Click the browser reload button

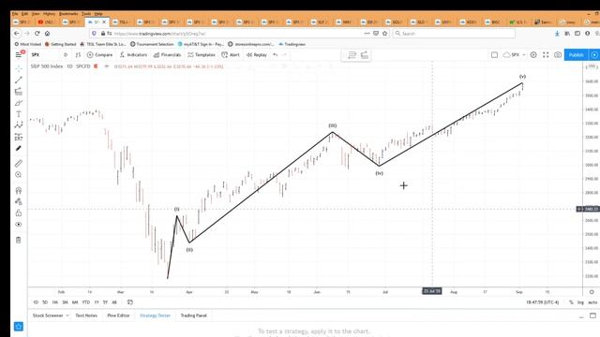pyautogui.click(x=37, y=34)
